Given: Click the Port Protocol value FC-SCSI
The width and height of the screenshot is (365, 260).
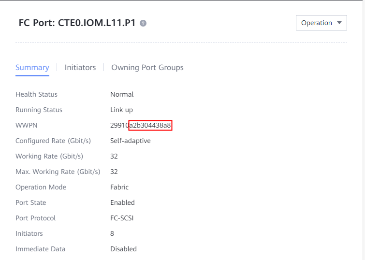Looking at the screenshot, I should click(122, 218).
